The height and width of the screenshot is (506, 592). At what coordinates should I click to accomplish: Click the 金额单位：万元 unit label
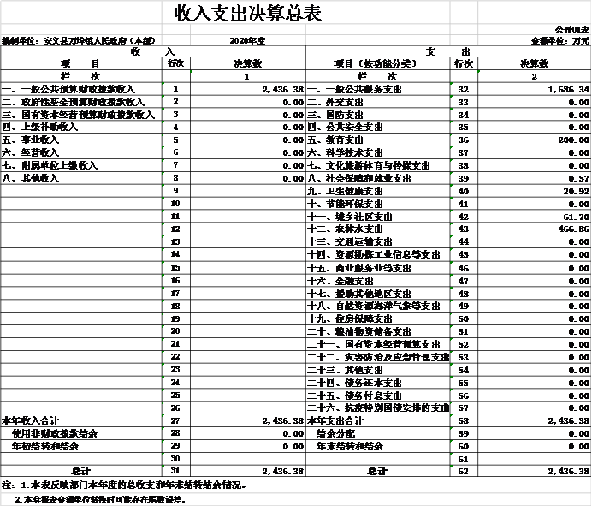point(560,39)
